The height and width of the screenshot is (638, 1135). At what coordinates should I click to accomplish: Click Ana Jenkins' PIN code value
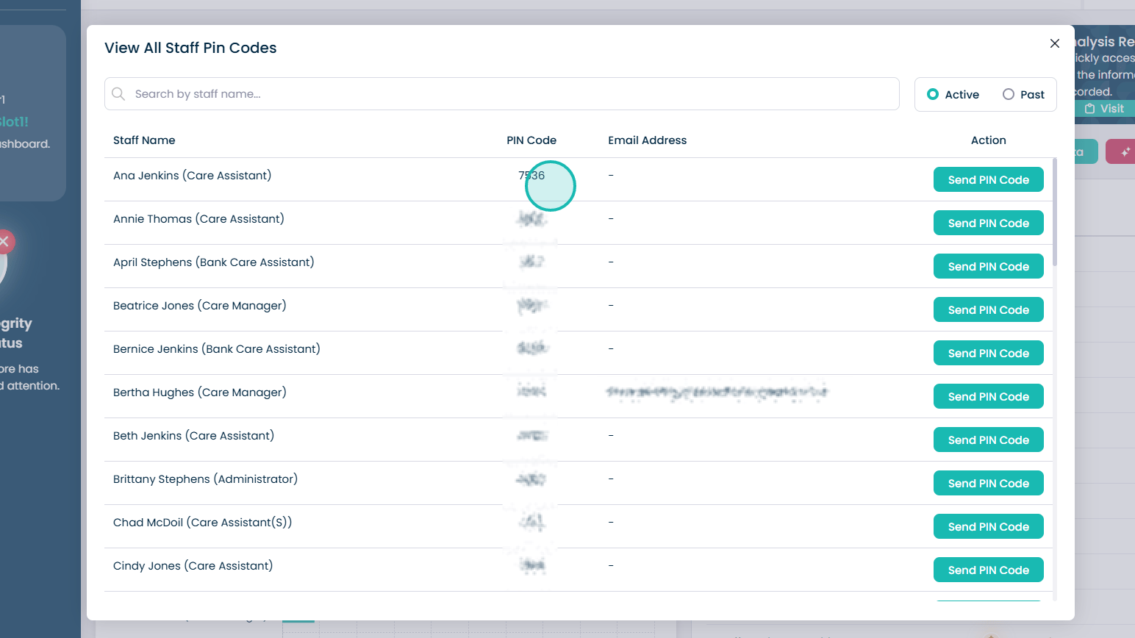coord(531,175)
